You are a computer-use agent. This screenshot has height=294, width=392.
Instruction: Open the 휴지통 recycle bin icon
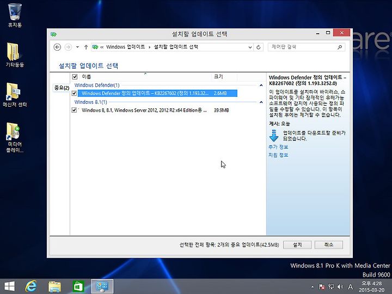[15, 15]
